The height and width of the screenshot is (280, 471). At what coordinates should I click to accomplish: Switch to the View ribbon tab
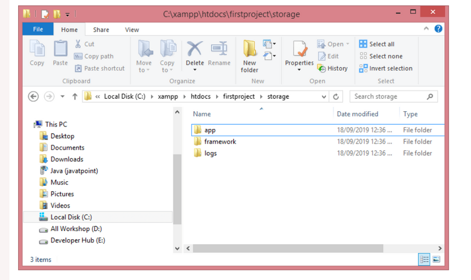[132, 30]
